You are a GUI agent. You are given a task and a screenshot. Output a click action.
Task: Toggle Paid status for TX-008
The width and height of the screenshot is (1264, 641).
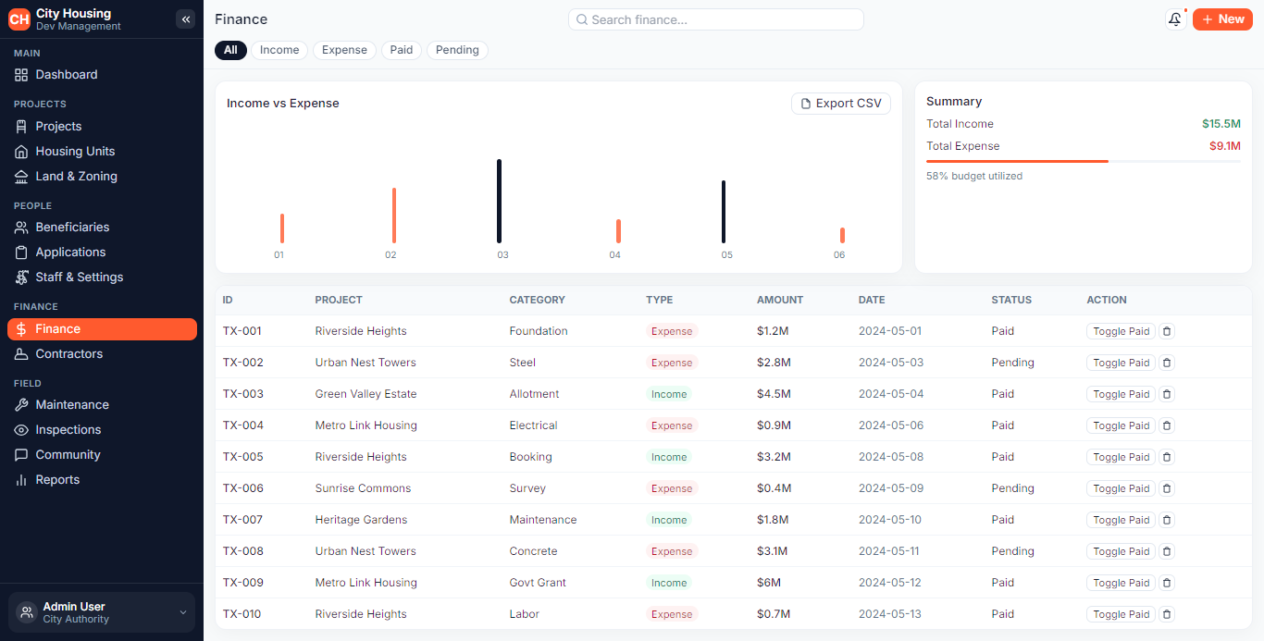[1121, 551]
